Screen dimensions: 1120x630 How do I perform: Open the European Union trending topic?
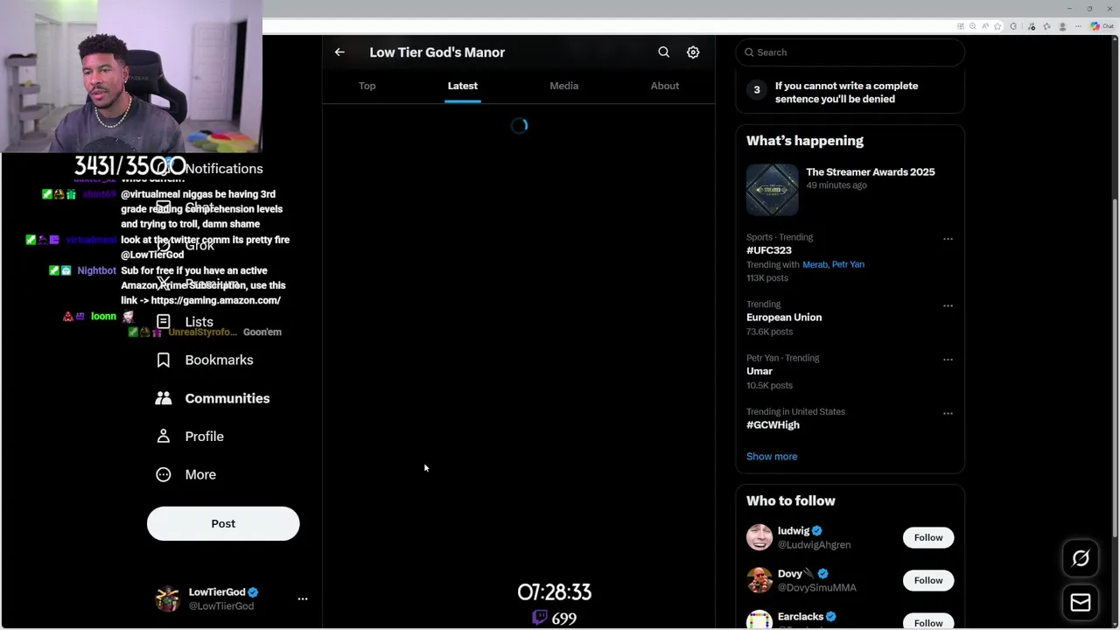point(784,318)
